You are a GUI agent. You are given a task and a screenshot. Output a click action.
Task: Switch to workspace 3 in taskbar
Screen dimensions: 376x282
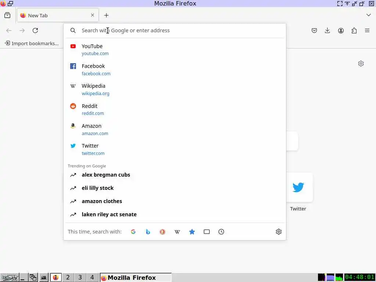[x=80, y=278]
